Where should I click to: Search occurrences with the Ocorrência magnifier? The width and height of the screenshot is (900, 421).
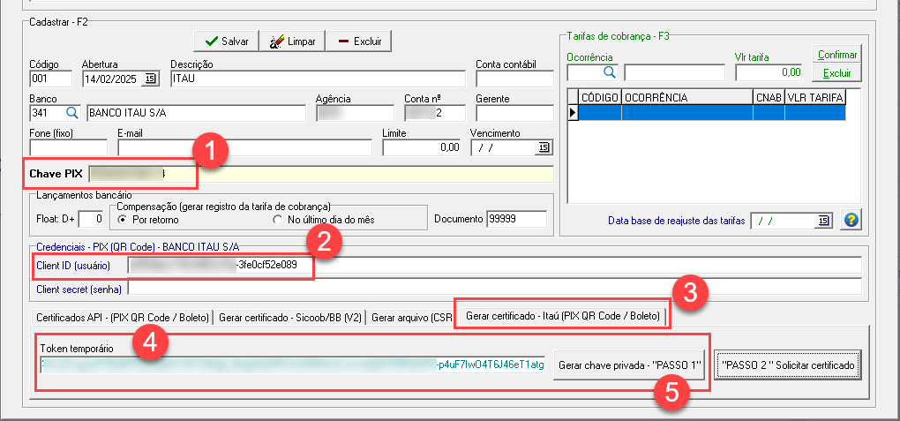(610, 72)
